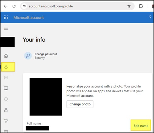Viewport: 154px width, 133px height.
Task: Click the Security subtitle under Change password
Action: (40, 58)
